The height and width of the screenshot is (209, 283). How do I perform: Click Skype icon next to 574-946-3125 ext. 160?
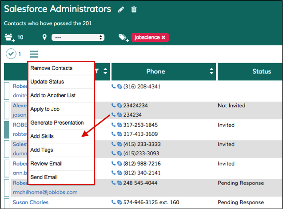click(x=120, y=202)
